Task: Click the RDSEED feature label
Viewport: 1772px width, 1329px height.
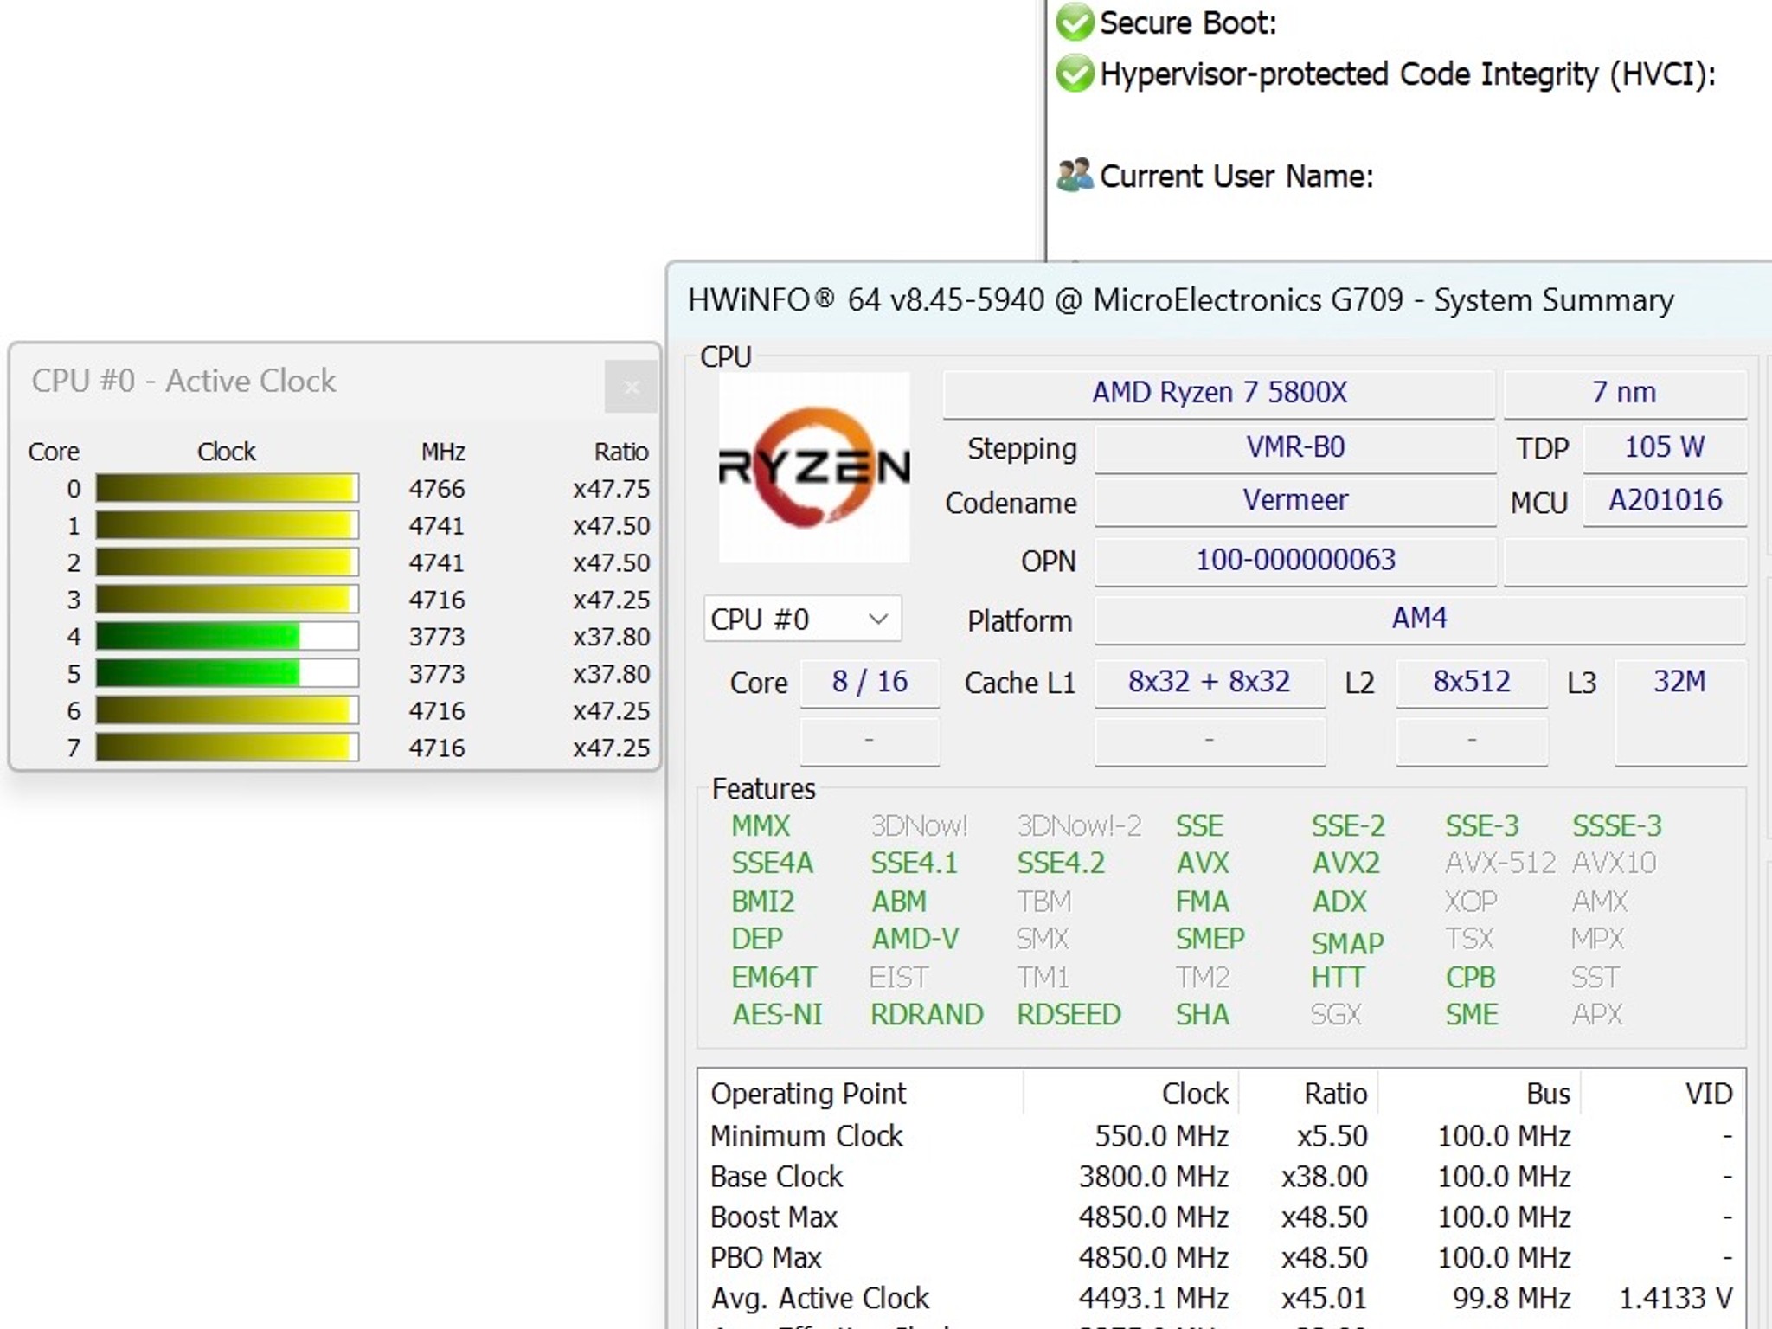Action: (x=1069, y=1014)
